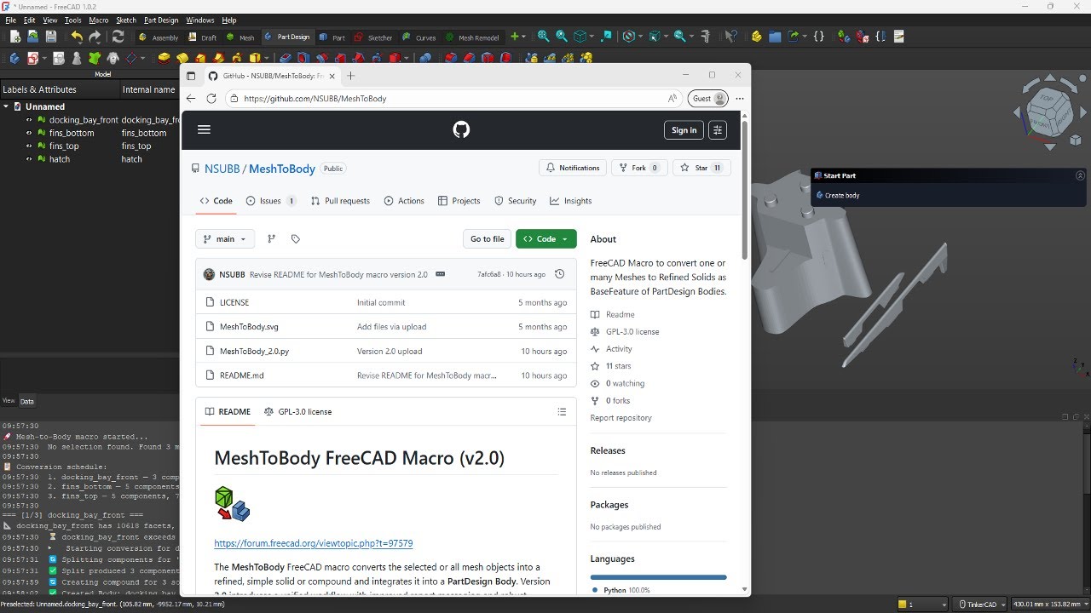Toggle visibility of docking_bay_front
1091x613 pixels.
click(29, 120)
